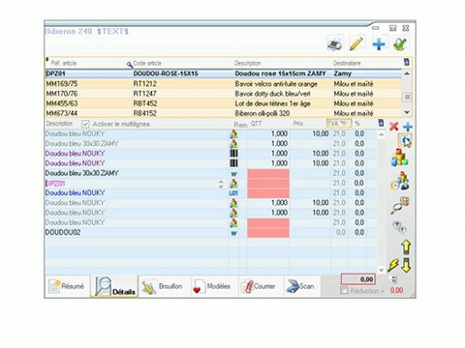
Task: Click the blocks icon on first Doudou bleu NOUKY row
Action: coord(233,134)
